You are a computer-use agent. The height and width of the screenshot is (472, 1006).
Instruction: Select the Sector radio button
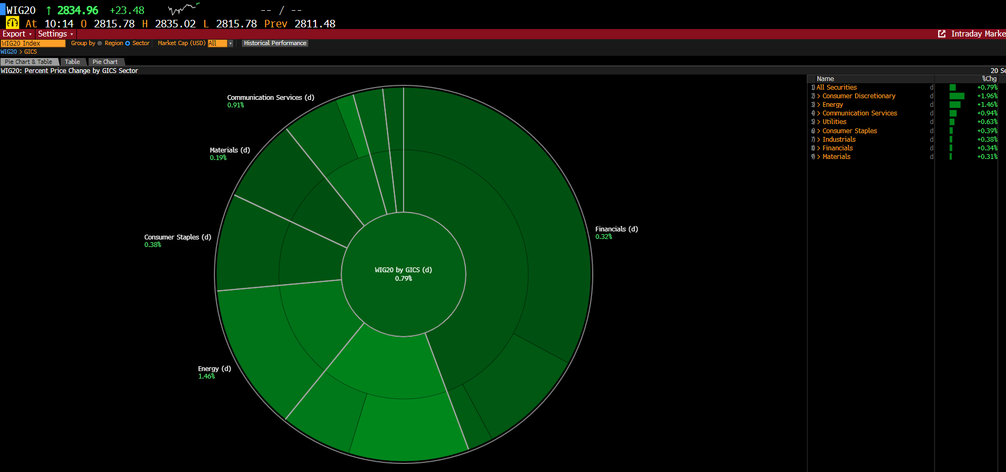point(127,43)
